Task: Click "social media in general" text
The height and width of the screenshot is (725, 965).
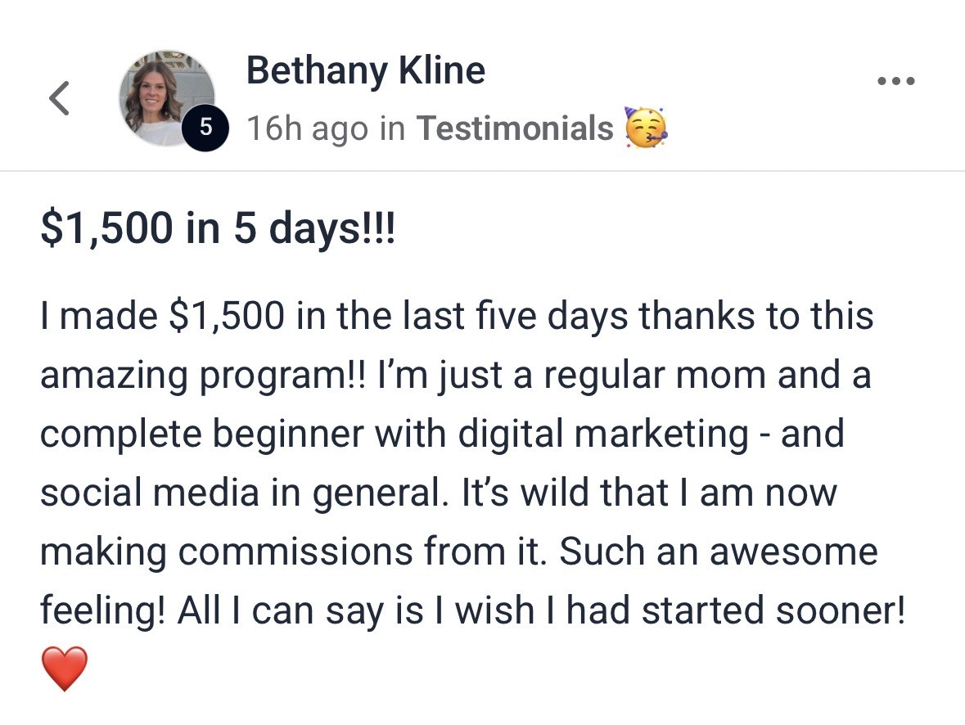Action: tap(237, 492)
